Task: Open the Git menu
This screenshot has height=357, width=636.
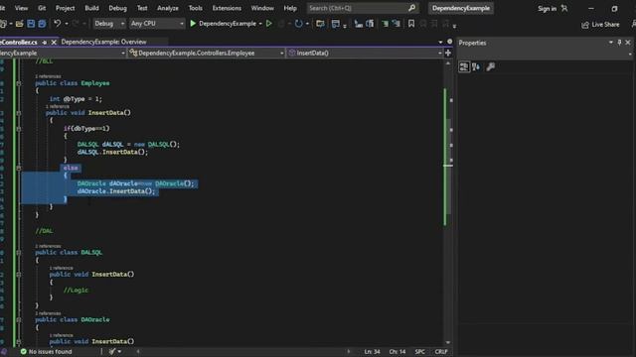Action: [42, 8]
